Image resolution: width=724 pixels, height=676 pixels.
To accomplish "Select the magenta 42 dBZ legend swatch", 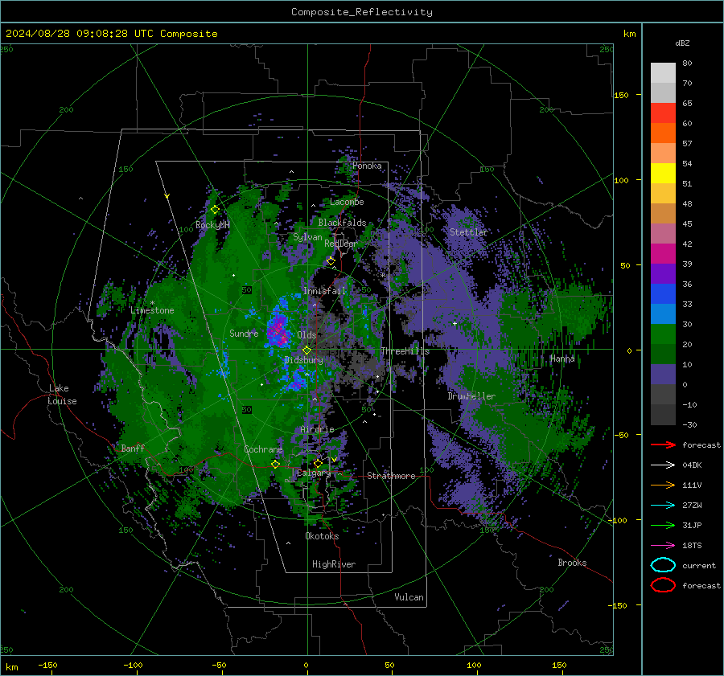I will (x=663, y=254).
